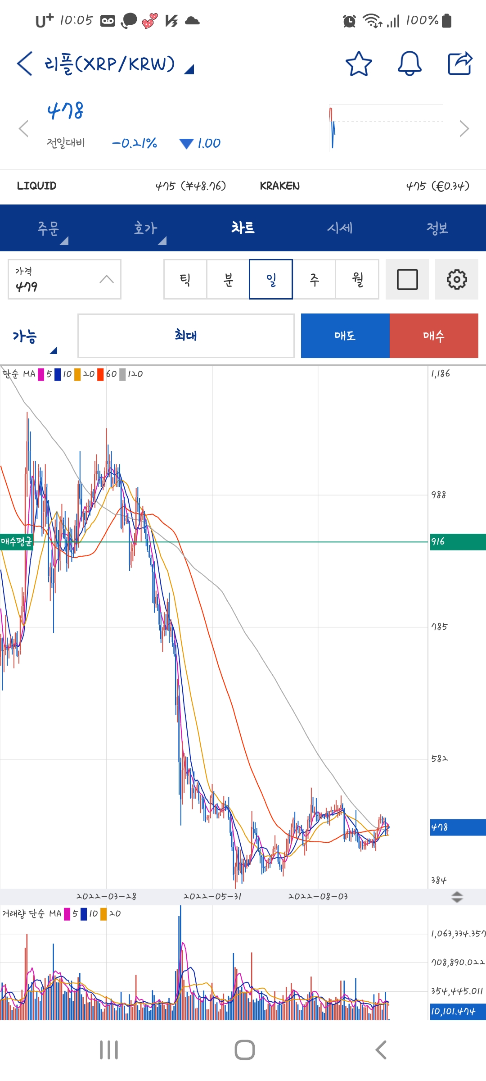
Task: Open the mini price chart thumbnail
Action: 386,128
